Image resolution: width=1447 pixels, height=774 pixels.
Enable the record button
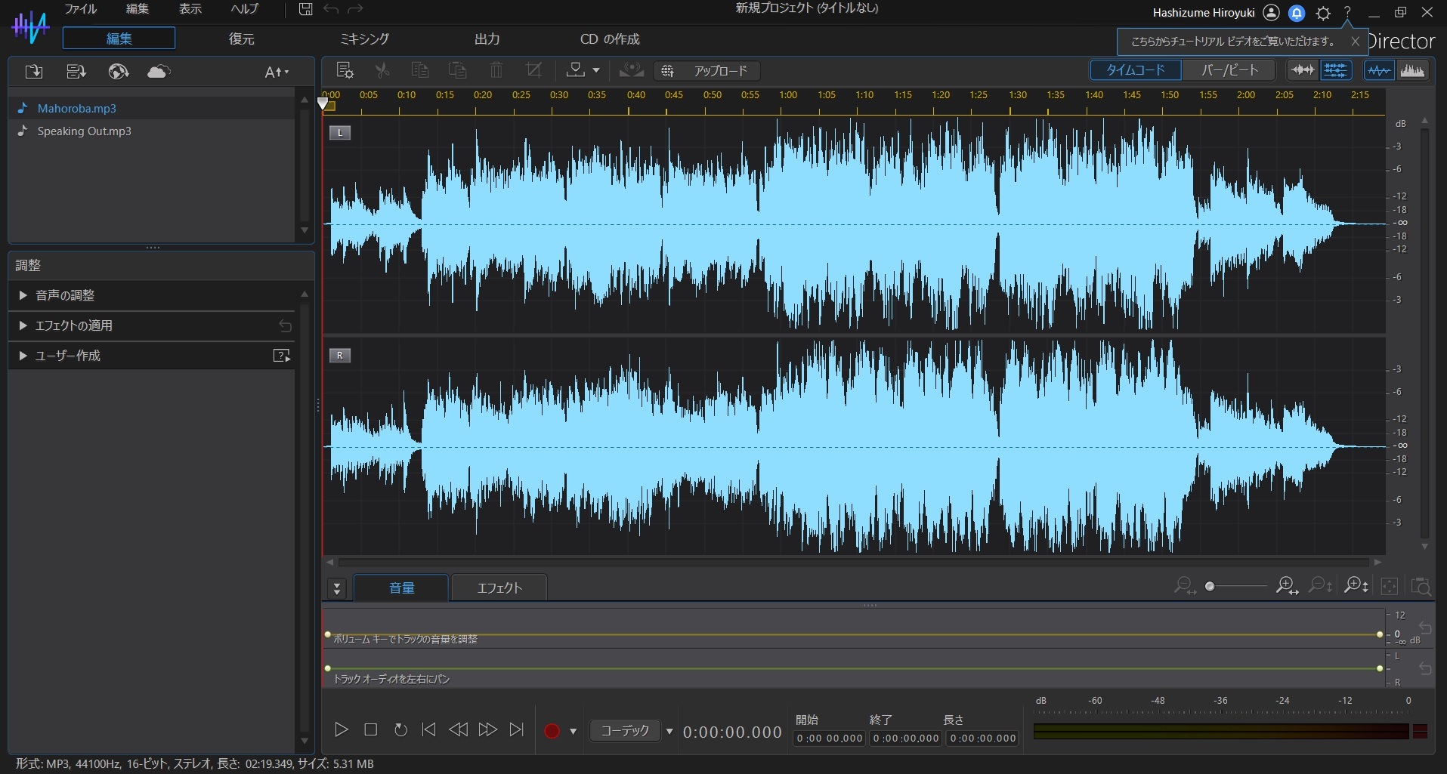click(552, 731)
